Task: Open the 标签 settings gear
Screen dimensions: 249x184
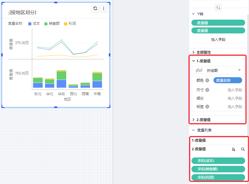Action: pyautogui.click(x=207, y=107)
